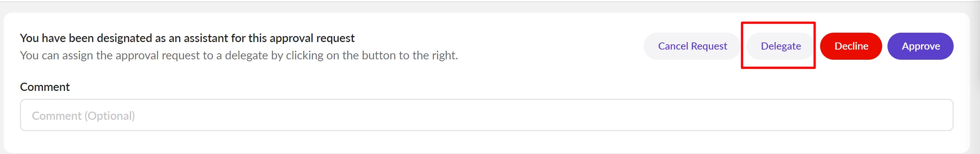
Task: Click the Comment field label
Action: (45, 87)
